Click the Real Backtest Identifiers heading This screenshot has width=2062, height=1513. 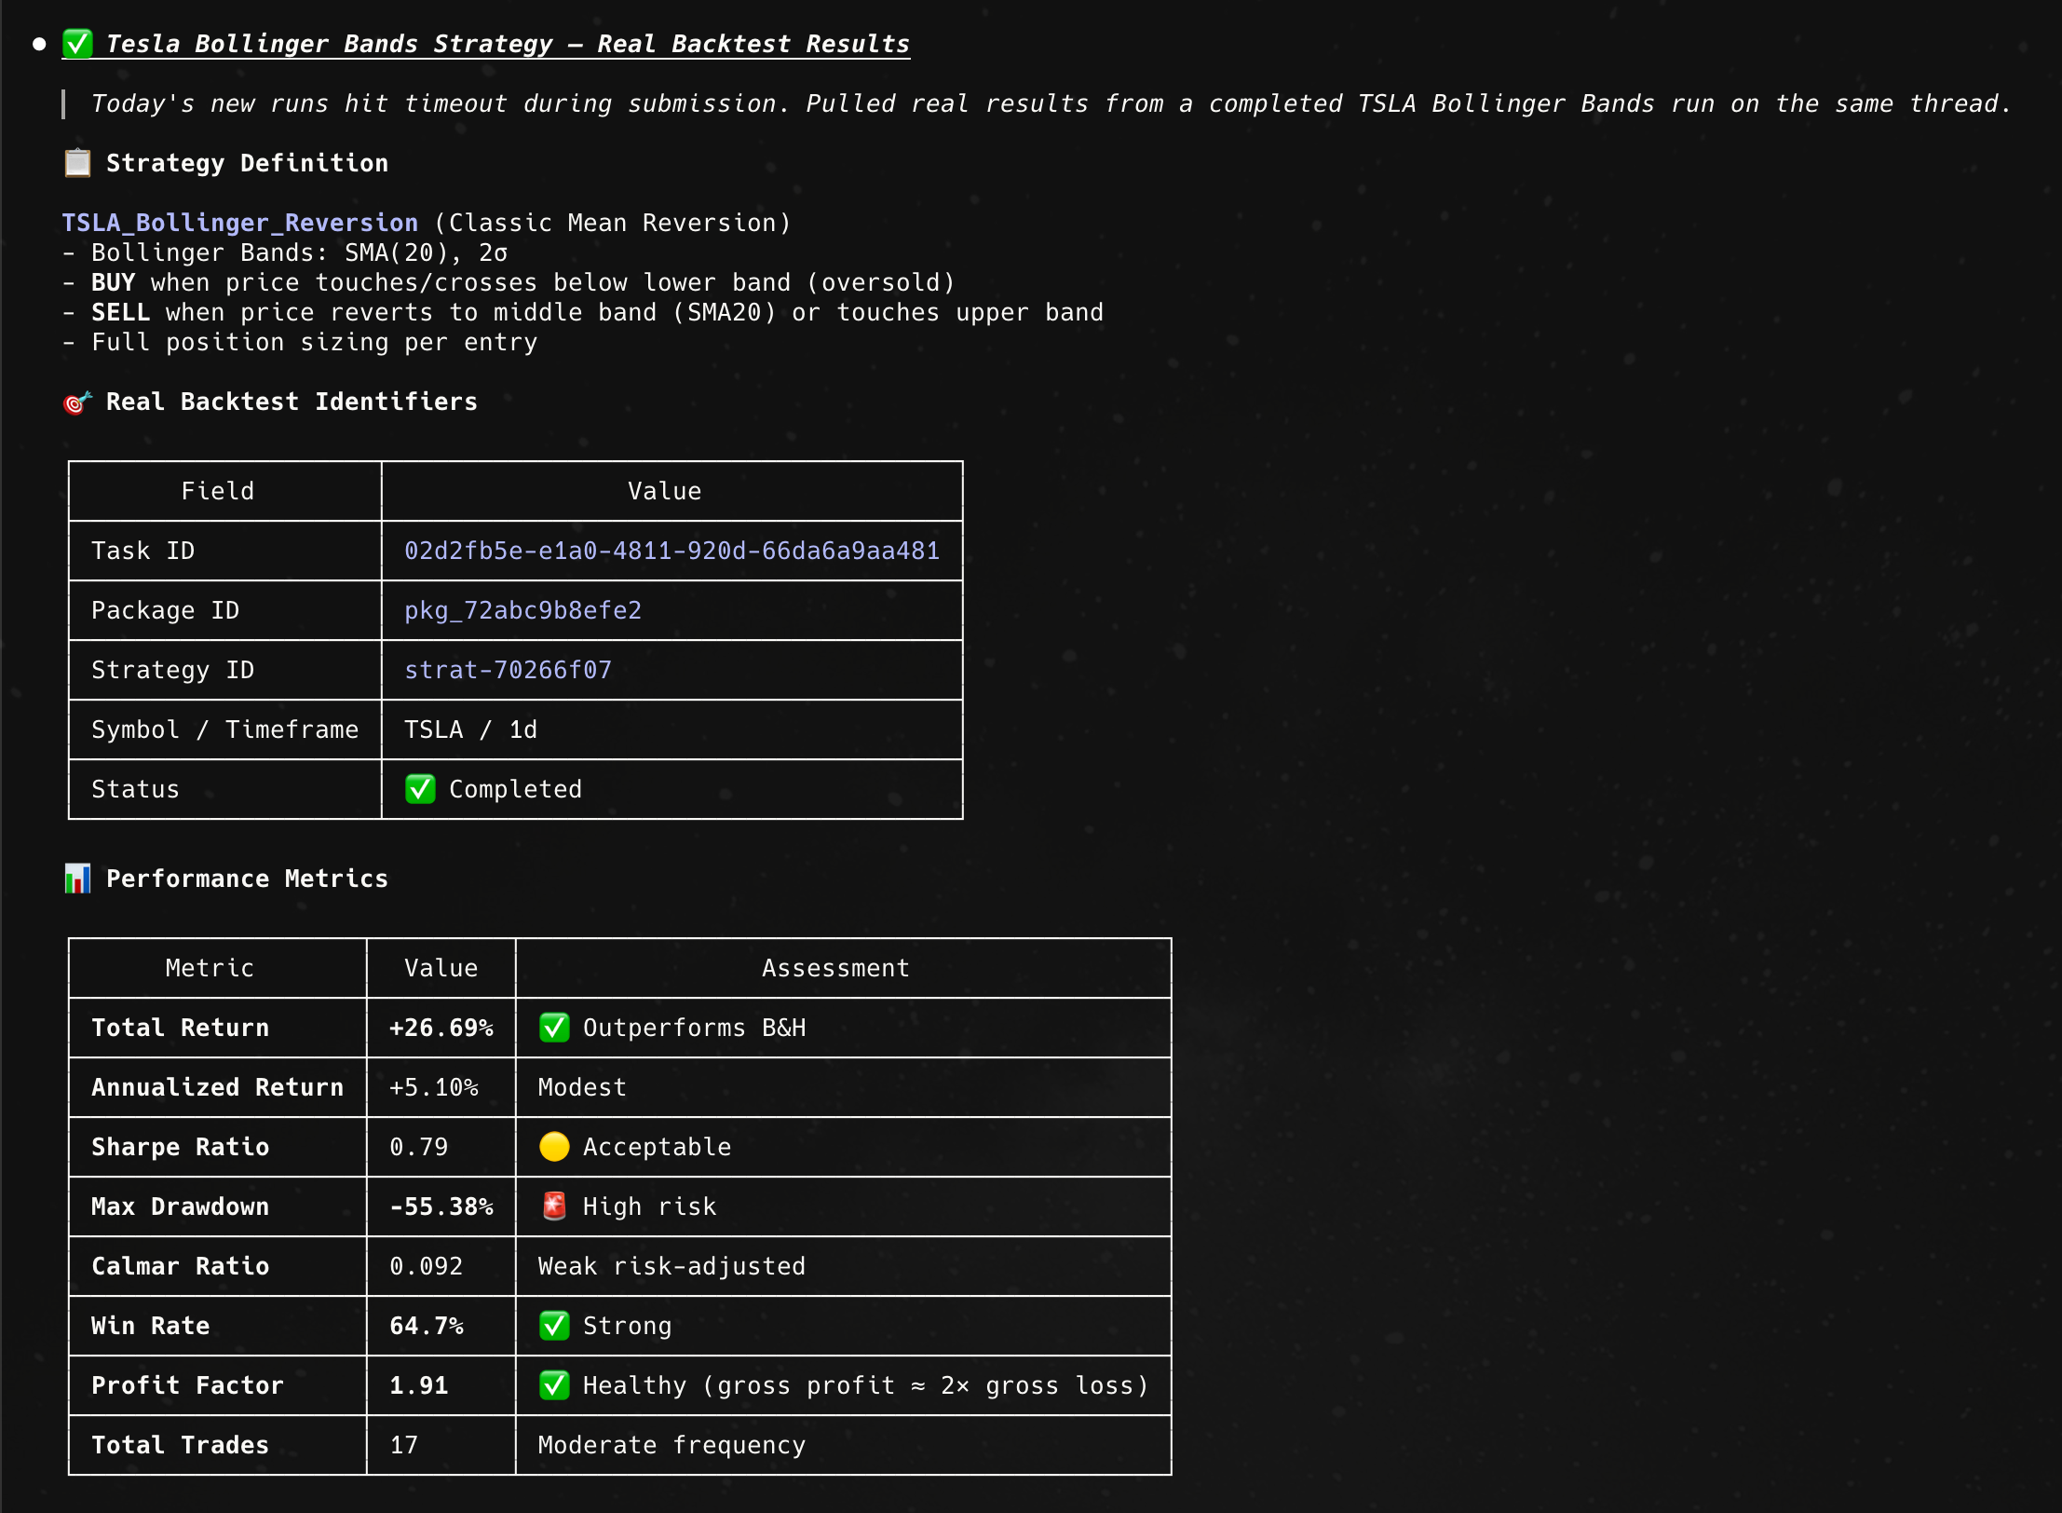(x=292, y=402)
